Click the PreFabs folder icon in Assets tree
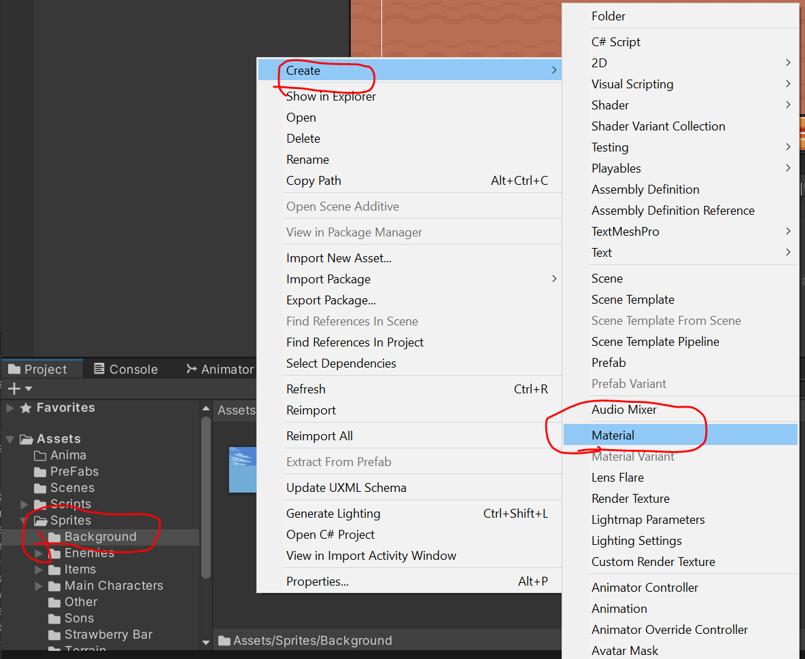Image resolution: width=805 pixels, height=659 pixels. point(40,471)
